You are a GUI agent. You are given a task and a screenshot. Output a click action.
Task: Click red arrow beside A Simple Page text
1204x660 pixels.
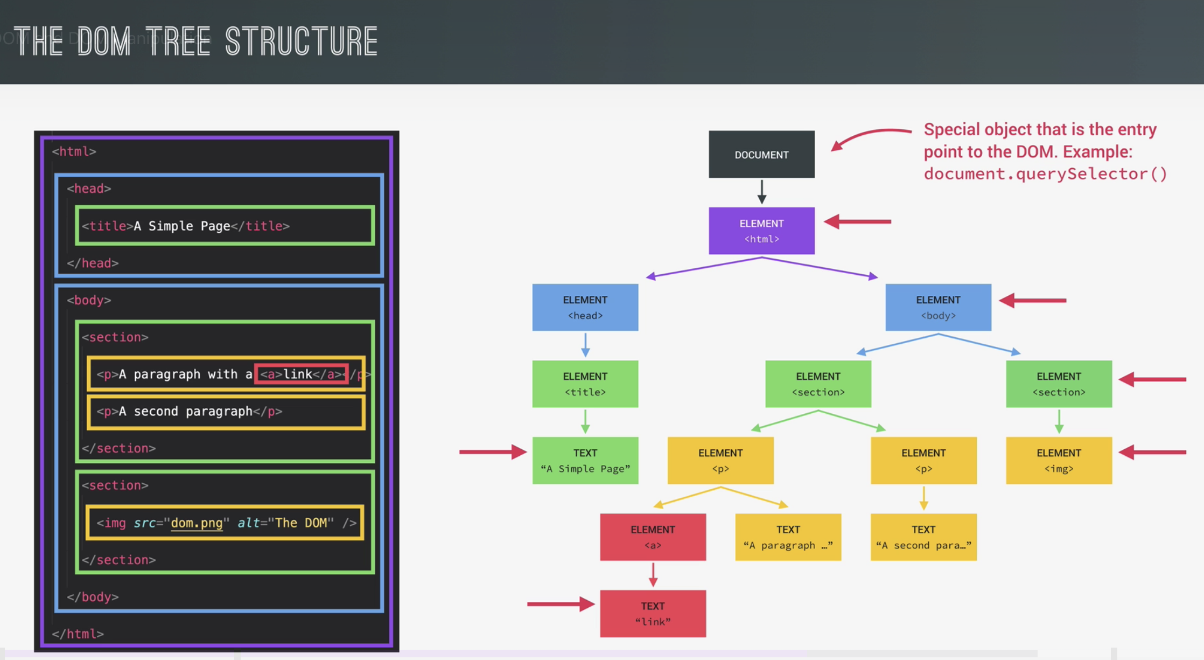[x=493, y=451]
